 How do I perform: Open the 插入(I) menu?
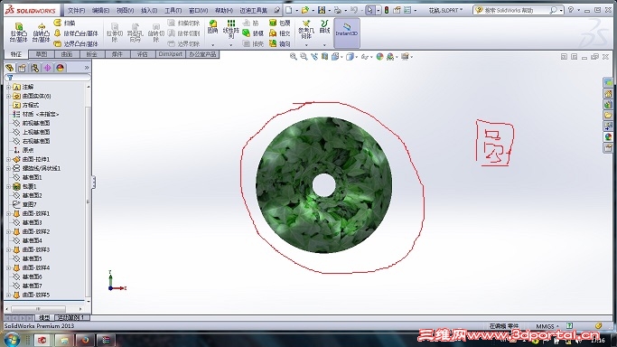tap(149, 10)
